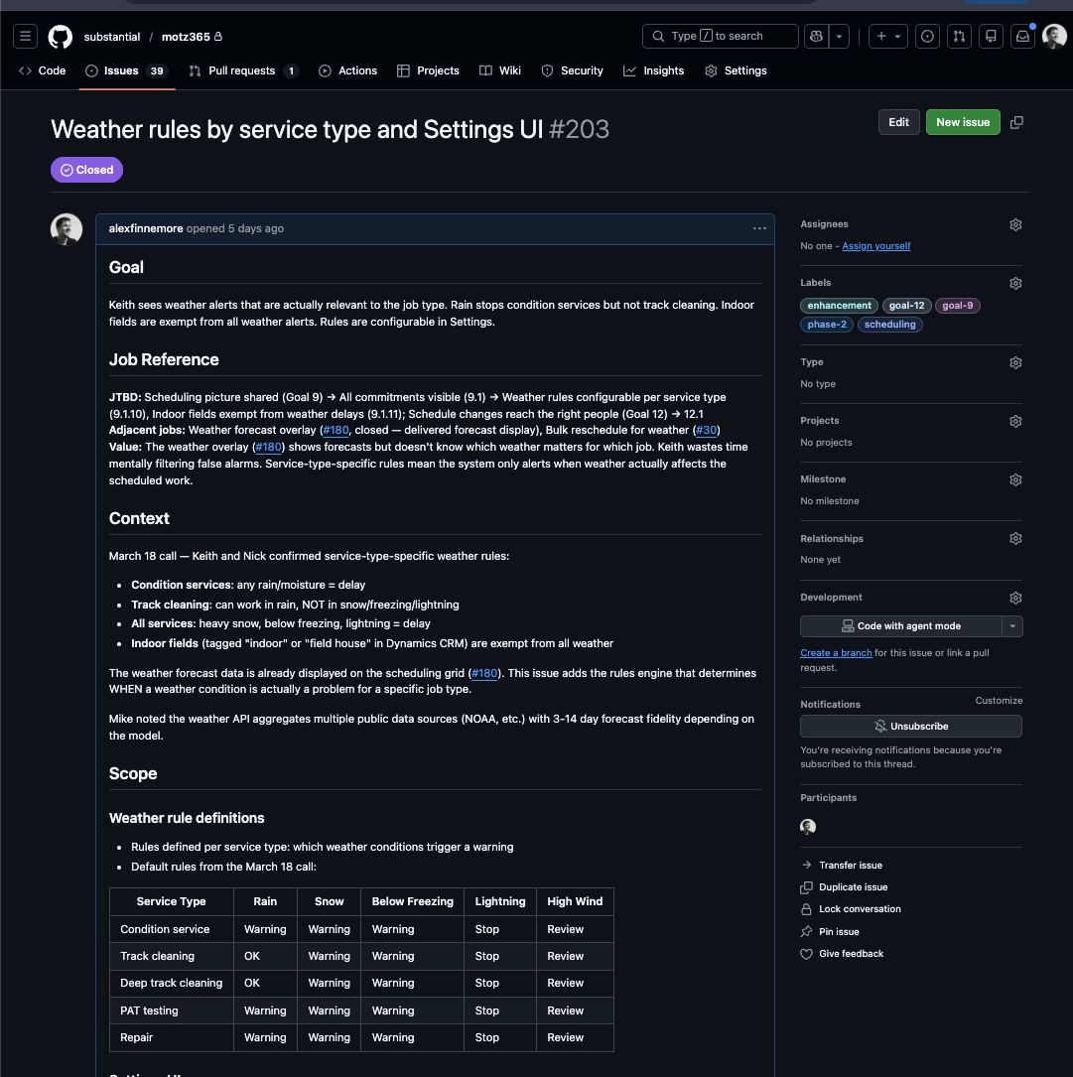Open alexfinnemore author name link
Screen dimensions: 1073x1077
(146, 228)
